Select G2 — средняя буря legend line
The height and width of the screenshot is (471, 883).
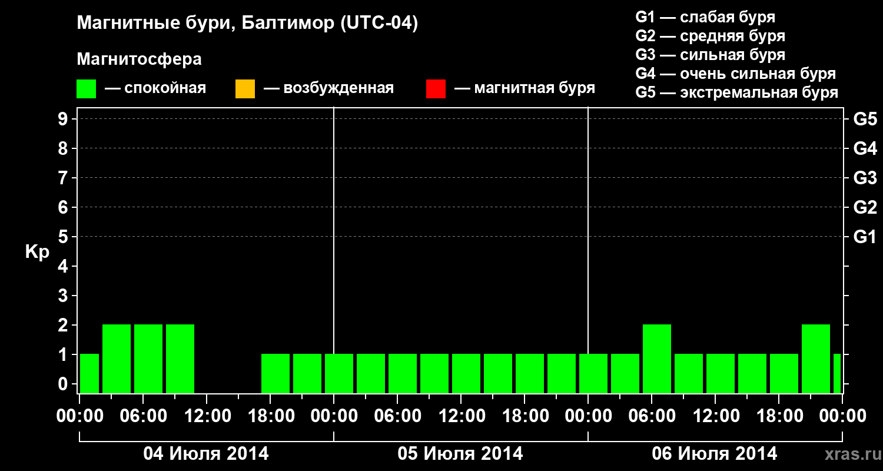click(711, 36)
